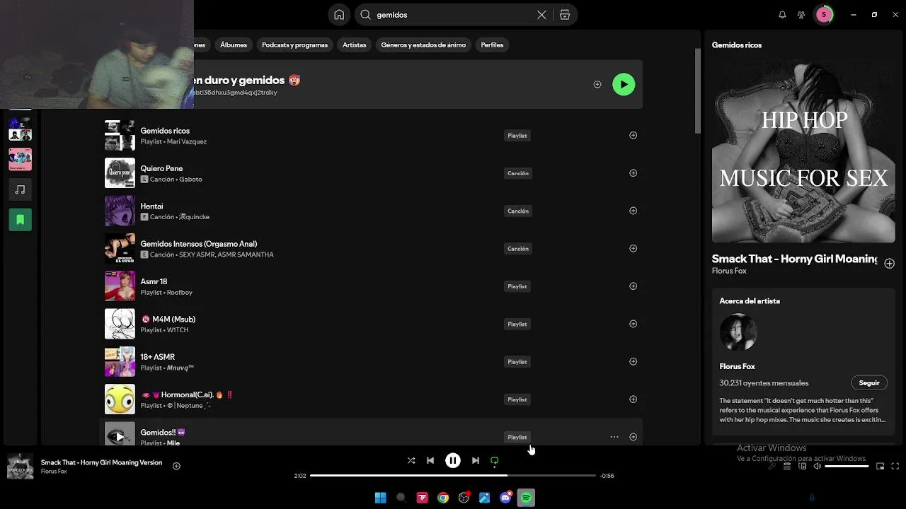The height and width of the screenshot is (509, 906).
Task: Open Windows Start menu
Action: coord(380,498)
